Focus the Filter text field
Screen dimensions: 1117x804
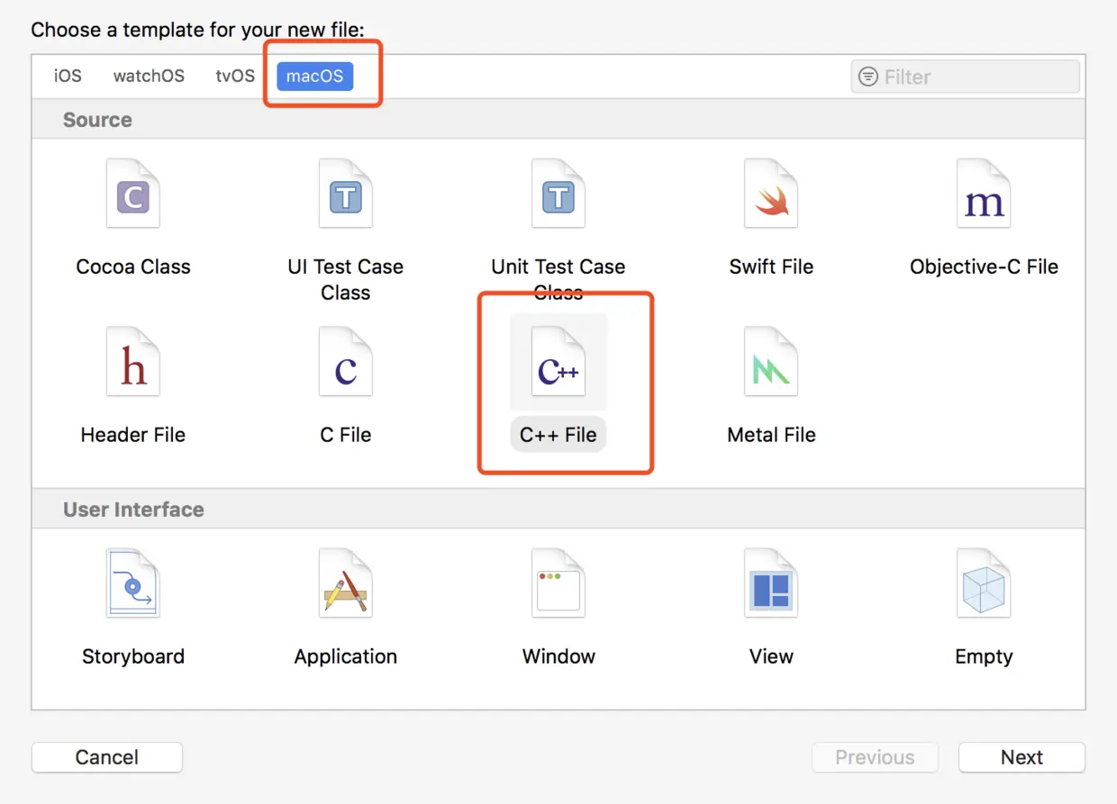965,77
